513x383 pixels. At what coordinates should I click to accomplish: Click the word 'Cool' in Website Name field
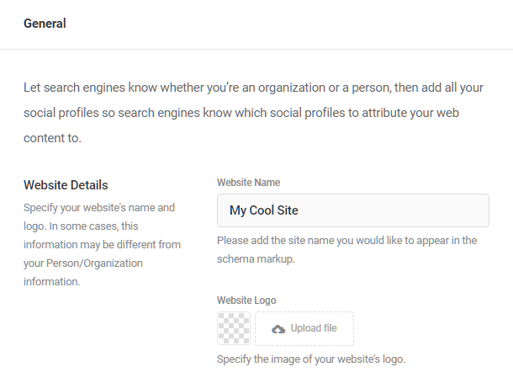(x=262, y=210)
